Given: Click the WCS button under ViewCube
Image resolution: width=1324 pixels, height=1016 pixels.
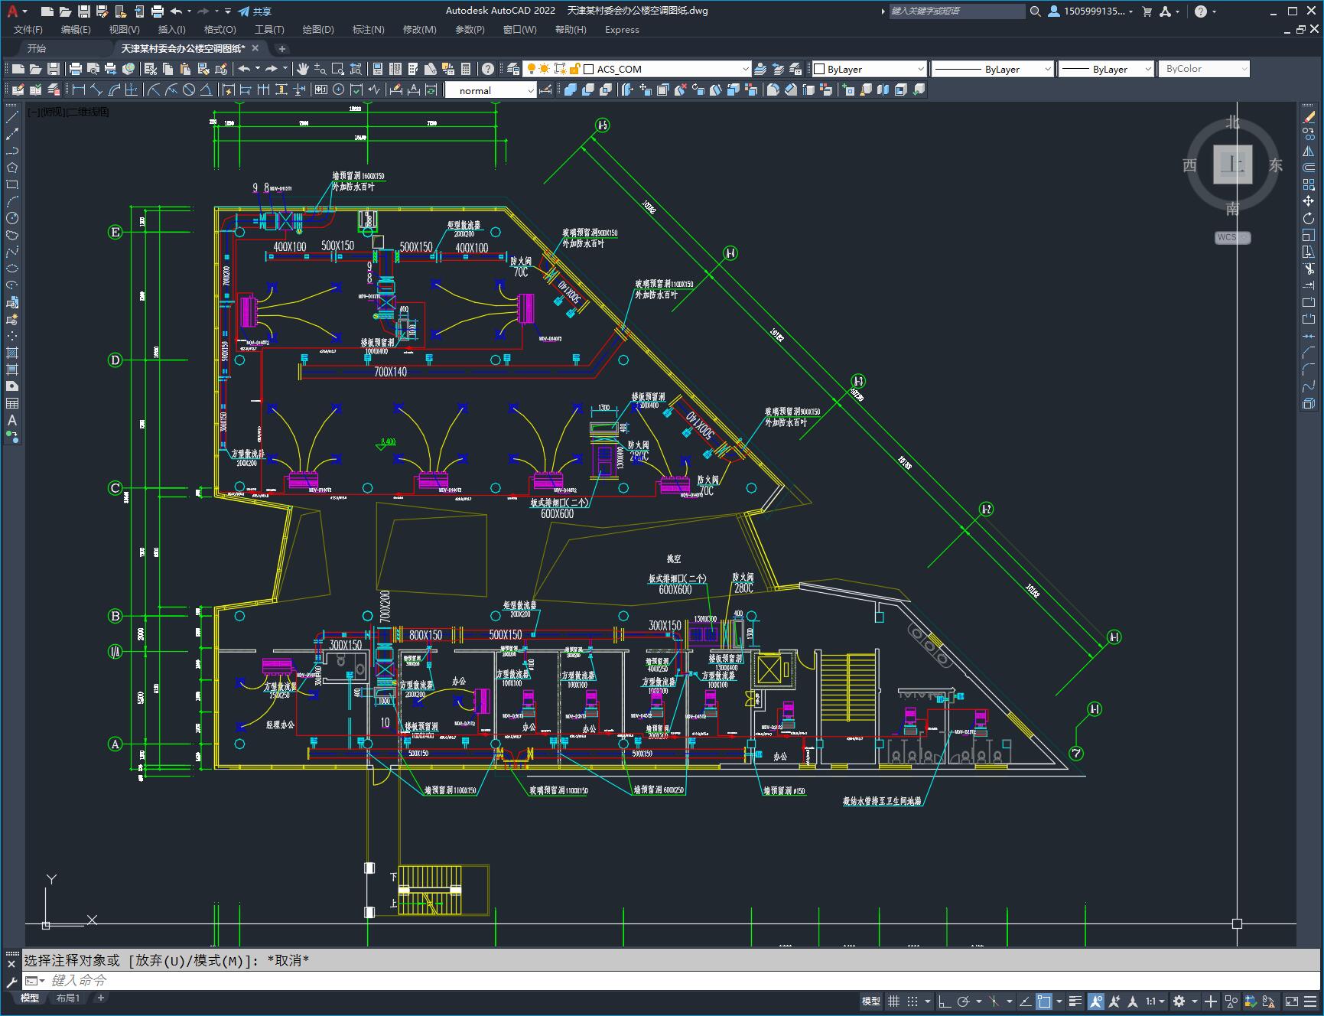Looking at the screenshot, I should [x=1232, y=237].
